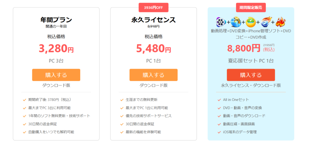The image size is (309, 144).
Task: Click checkmark beside All in Oneセット
Action: [x=219, y=100]
